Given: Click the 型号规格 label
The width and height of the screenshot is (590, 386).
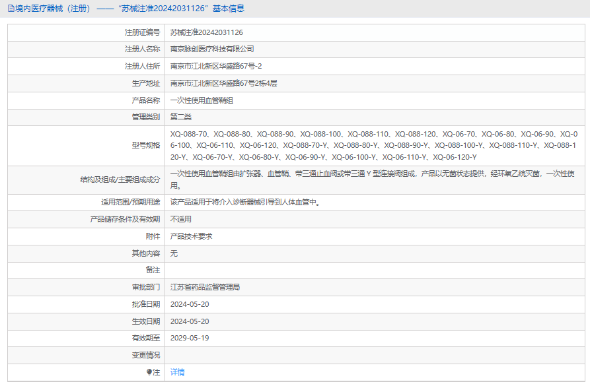Looking at the screenshot, I should tap(145, 145).
